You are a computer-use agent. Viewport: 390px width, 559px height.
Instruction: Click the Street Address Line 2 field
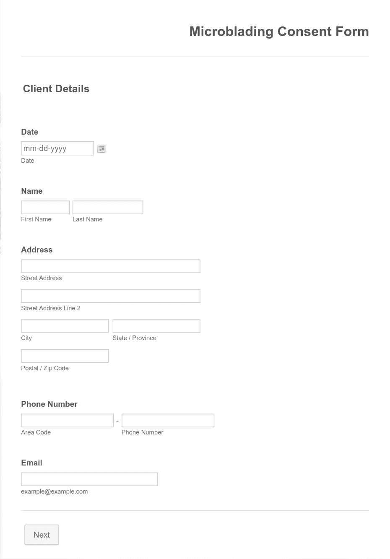pos(111,296)
